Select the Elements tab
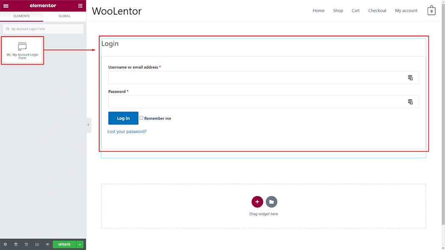Screen dimensions: 445x250 coord(22,16)
